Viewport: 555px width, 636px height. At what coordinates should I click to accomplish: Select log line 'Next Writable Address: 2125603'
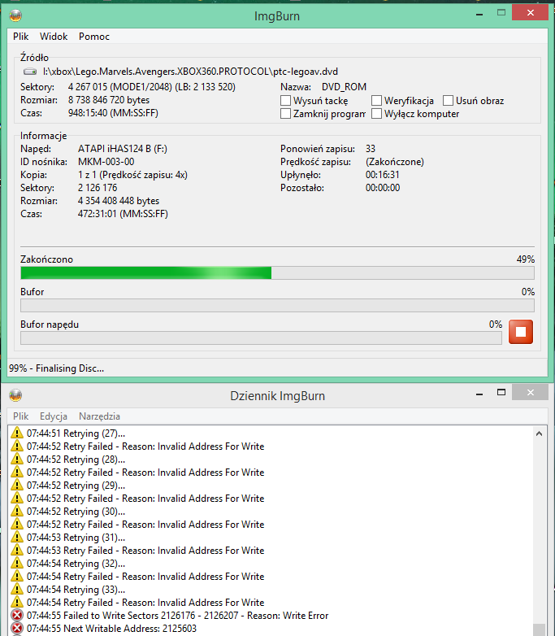click(111, 629)
